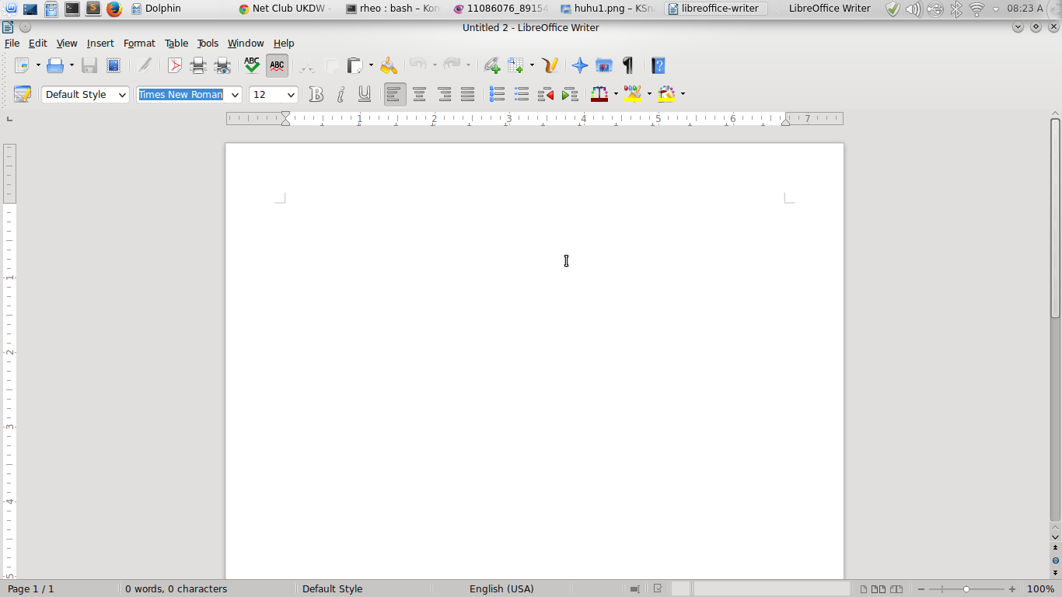Toggle left alignment button
This screenshot has width=1062, height=597.
[395, 94]
